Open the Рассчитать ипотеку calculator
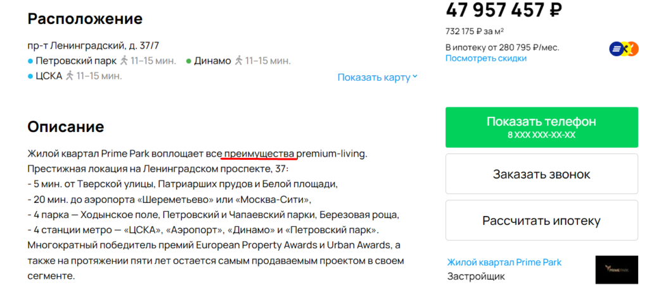 pyautogui.click(x=541, y=221)
